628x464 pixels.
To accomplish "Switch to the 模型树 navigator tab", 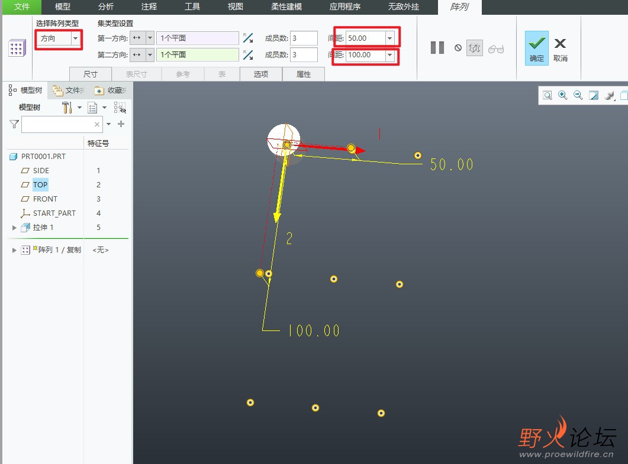I will pos(25,90).
